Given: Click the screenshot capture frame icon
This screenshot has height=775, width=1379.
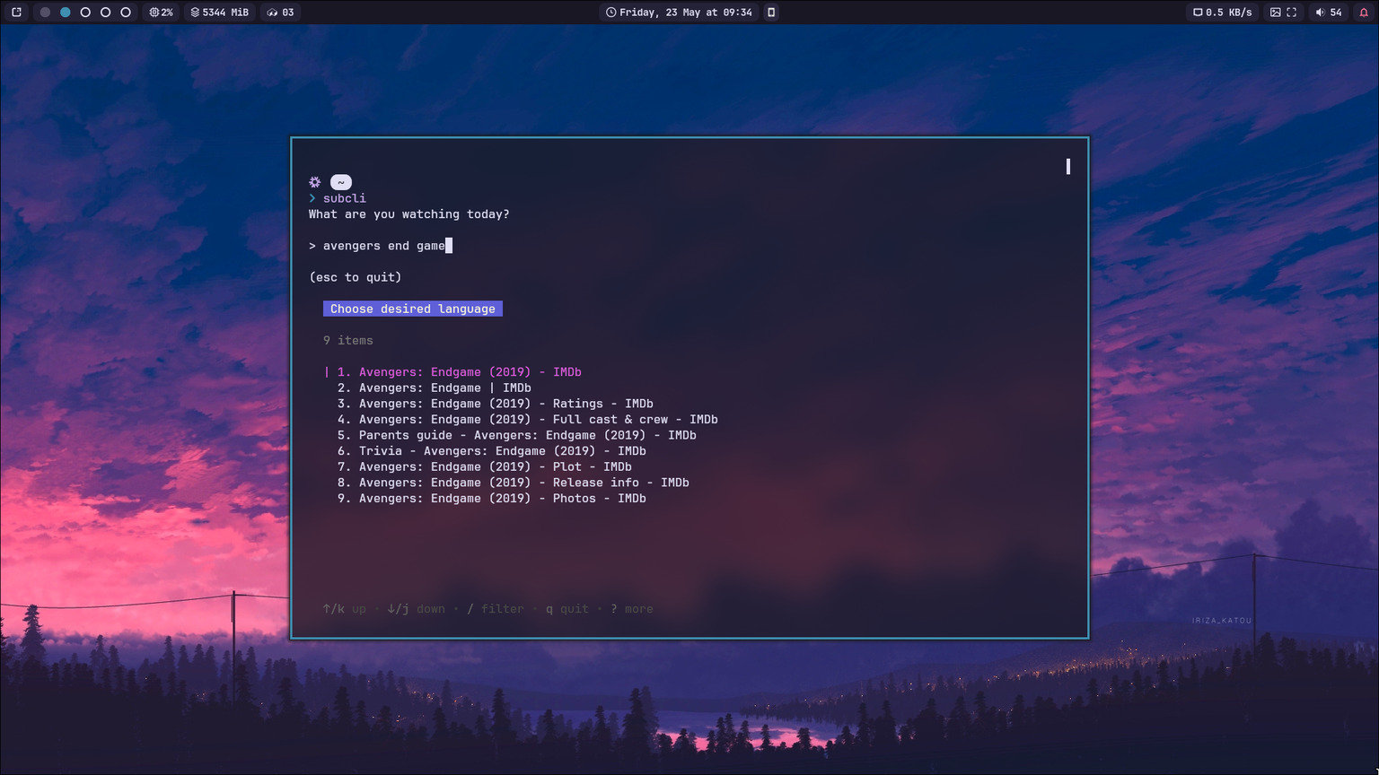Looking at the screenshot, I should click(1292, 13).
